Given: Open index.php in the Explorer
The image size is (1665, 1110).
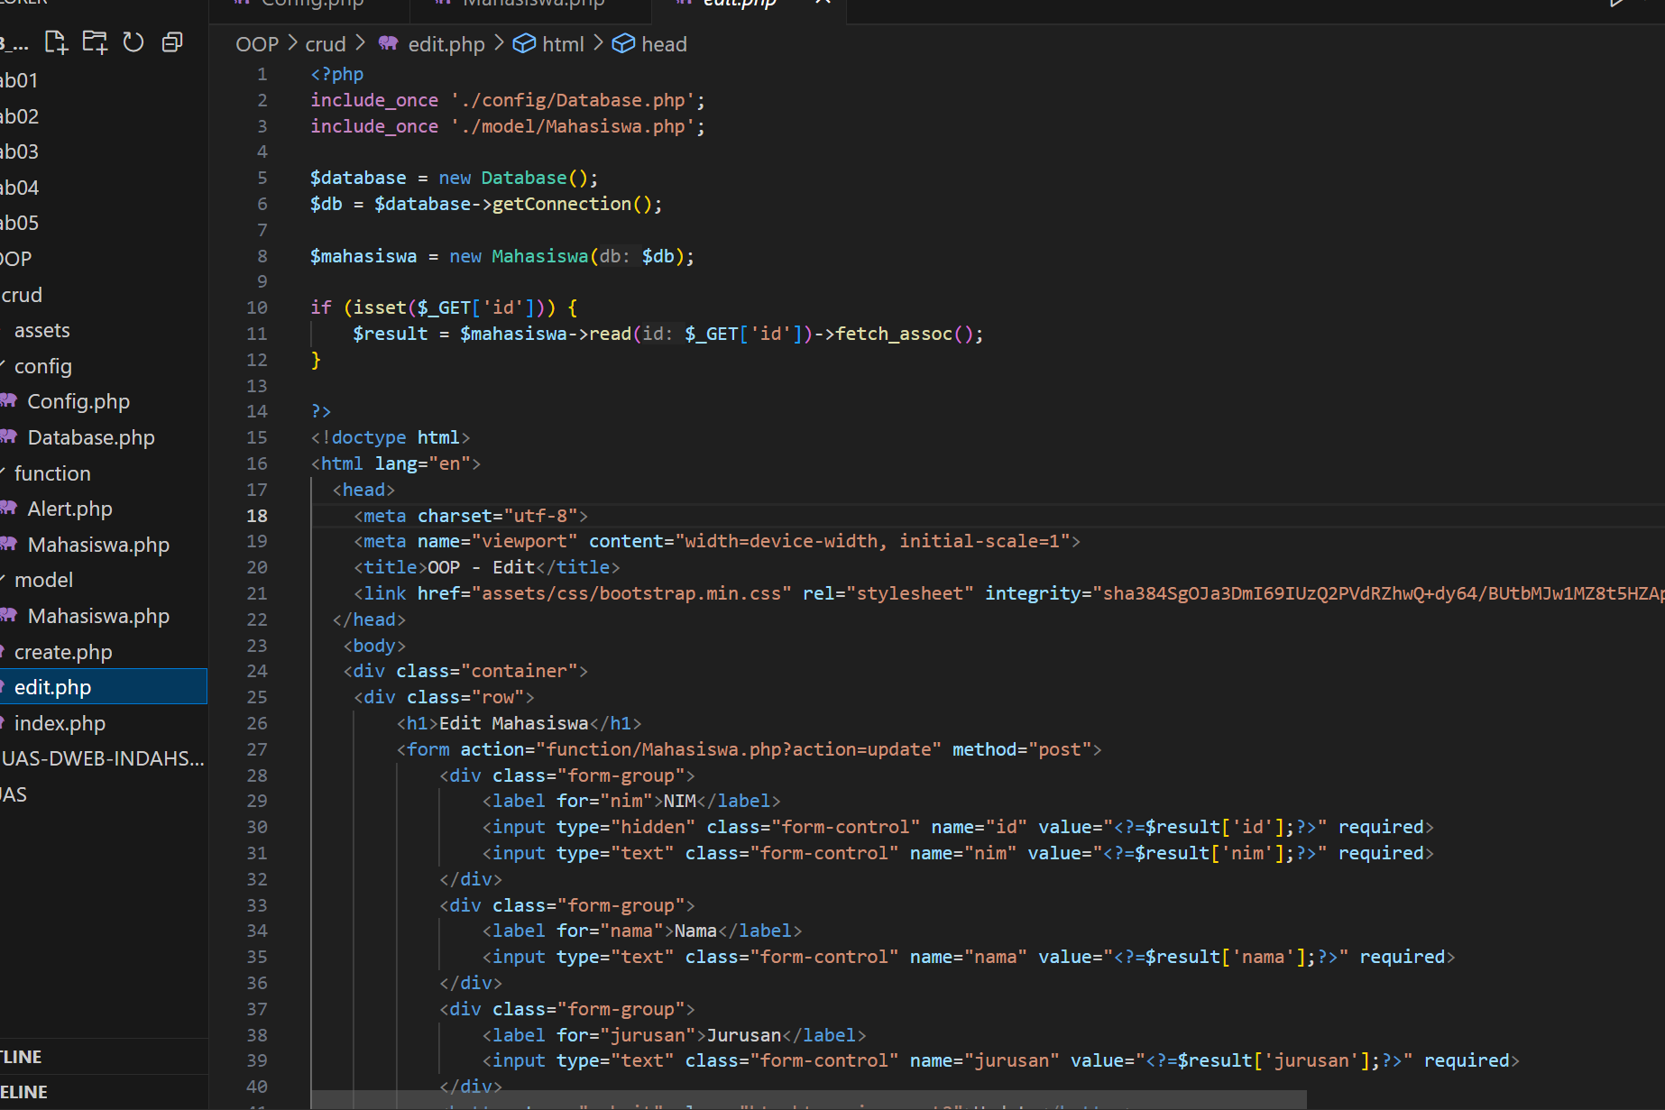Looking at the screenshot, I should [x=60, y=724].
